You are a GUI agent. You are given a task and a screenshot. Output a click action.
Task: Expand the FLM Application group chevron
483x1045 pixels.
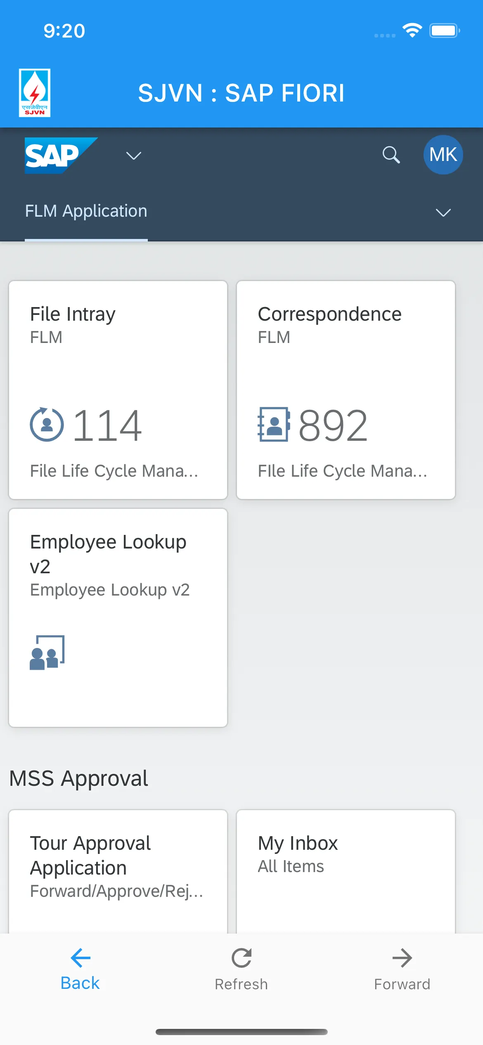pos(443,213)
